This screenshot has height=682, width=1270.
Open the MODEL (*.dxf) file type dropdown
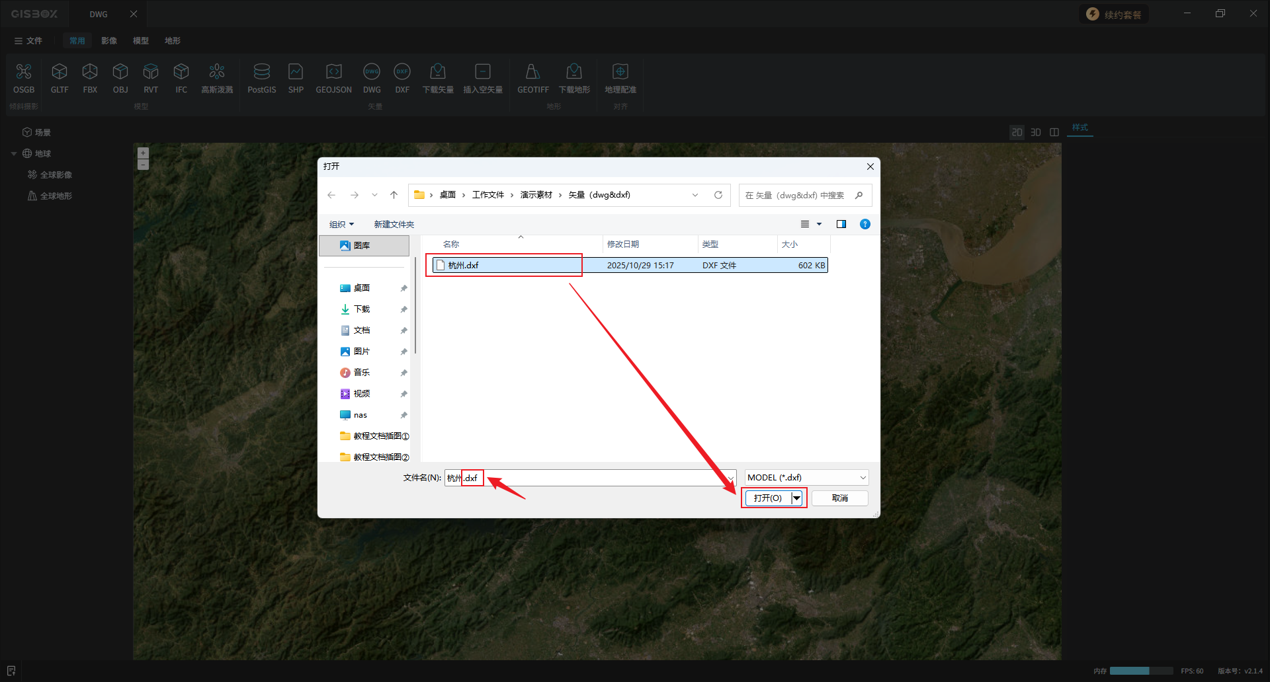coord(806,478)
